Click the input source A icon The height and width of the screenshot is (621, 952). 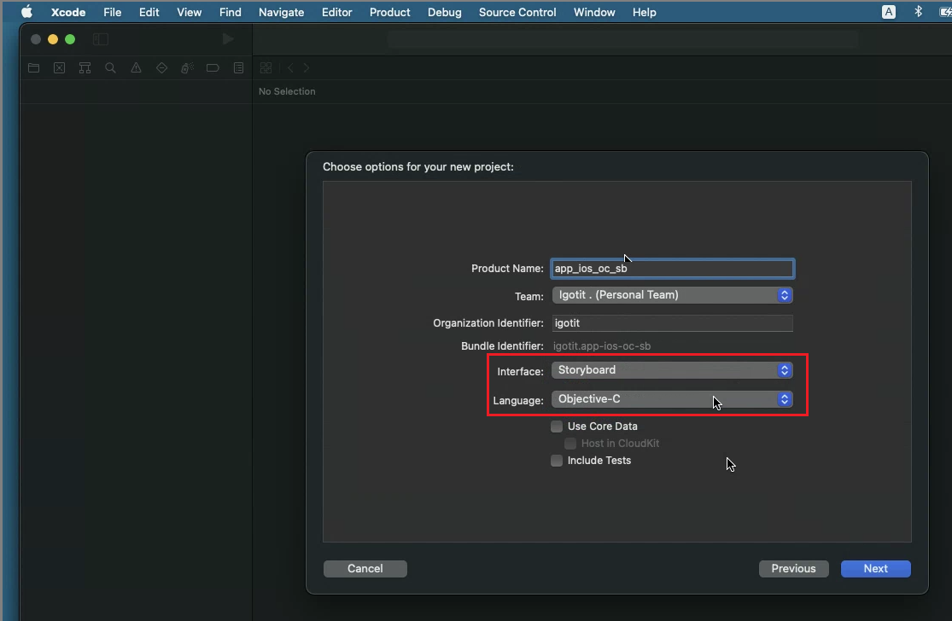[889, 12]
